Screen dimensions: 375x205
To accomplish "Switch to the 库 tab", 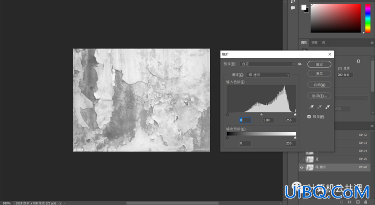I will pos(323,43).
